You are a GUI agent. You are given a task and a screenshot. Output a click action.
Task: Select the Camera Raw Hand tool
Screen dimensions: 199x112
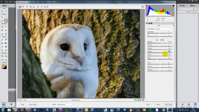[23, 7]
